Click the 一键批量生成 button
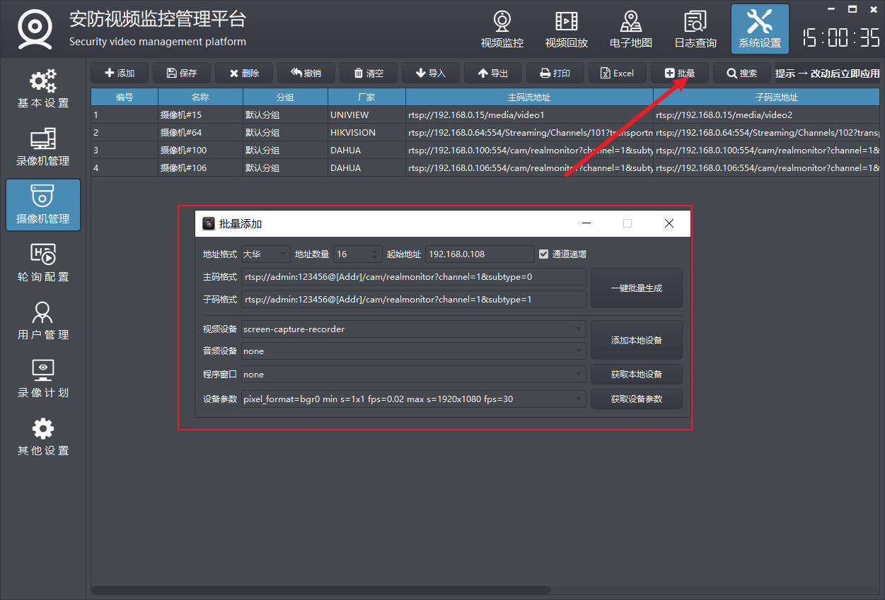The image size is (885, 600). click(636, 288)
